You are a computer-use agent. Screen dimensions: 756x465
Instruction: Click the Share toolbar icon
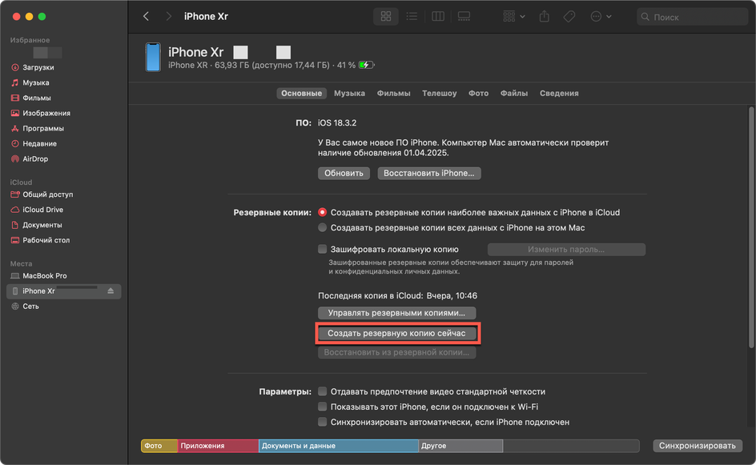[x=545, y=16]
